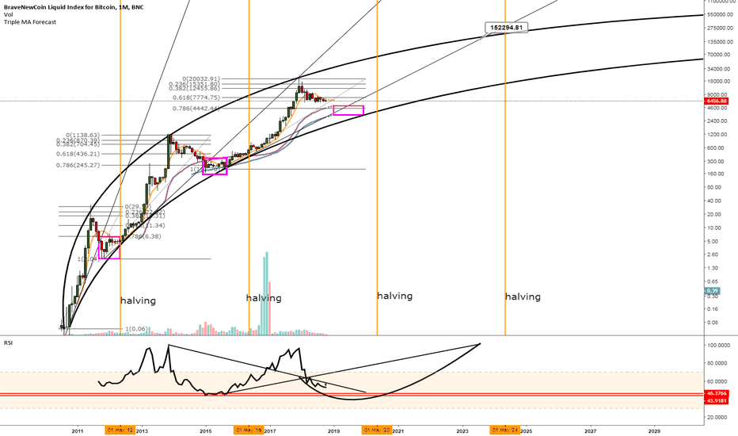This screenshot has height=436, width=738.
Task: Click the 160.00 price axis label
Action: (717, 174)
